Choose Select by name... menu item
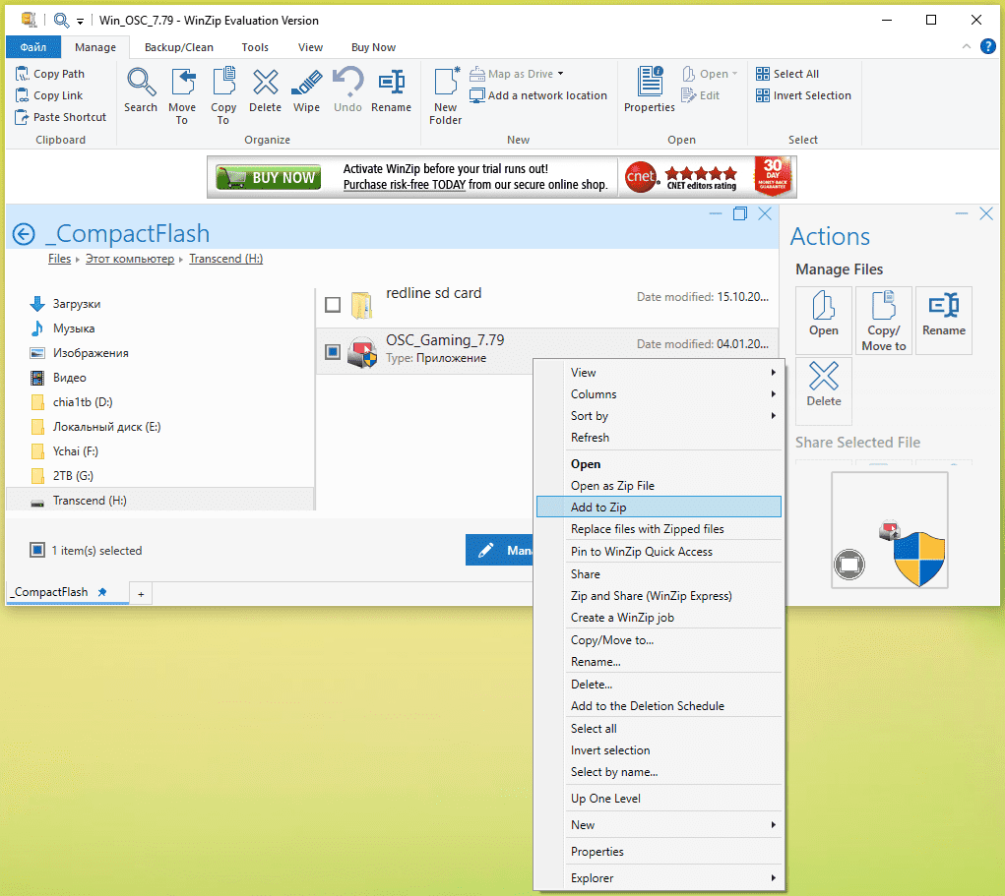Screen dimensions: 1005x896 click(x=659, y=772)
